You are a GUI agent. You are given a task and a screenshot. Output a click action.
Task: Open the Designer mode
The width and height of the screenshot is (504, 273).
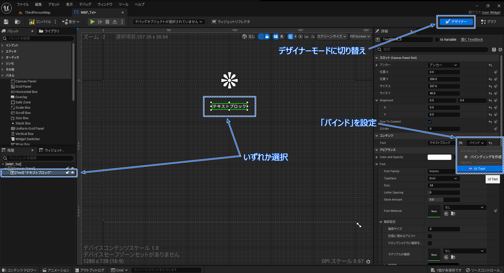click(x=456, y=22)
